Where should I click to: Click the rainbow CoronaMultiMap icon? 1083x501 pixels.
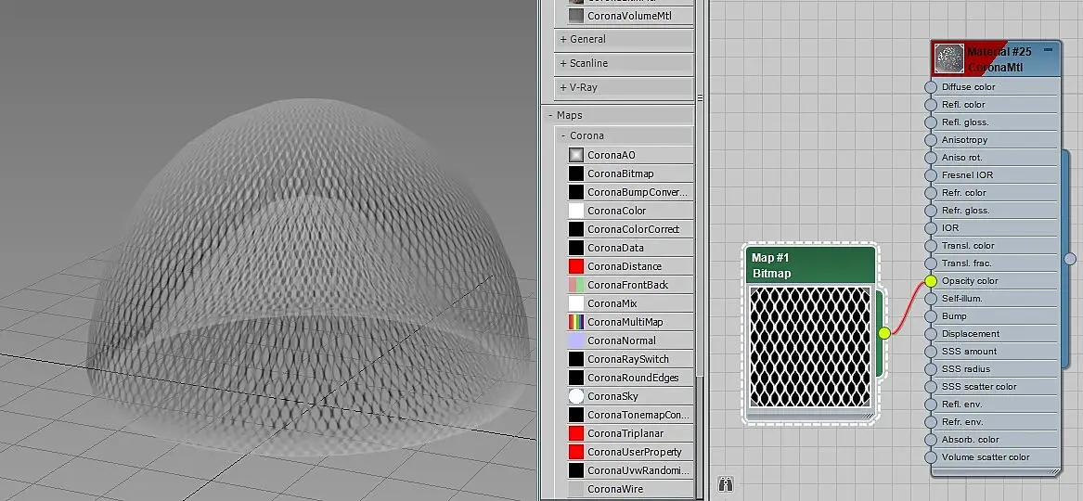(x=576, y=322)
